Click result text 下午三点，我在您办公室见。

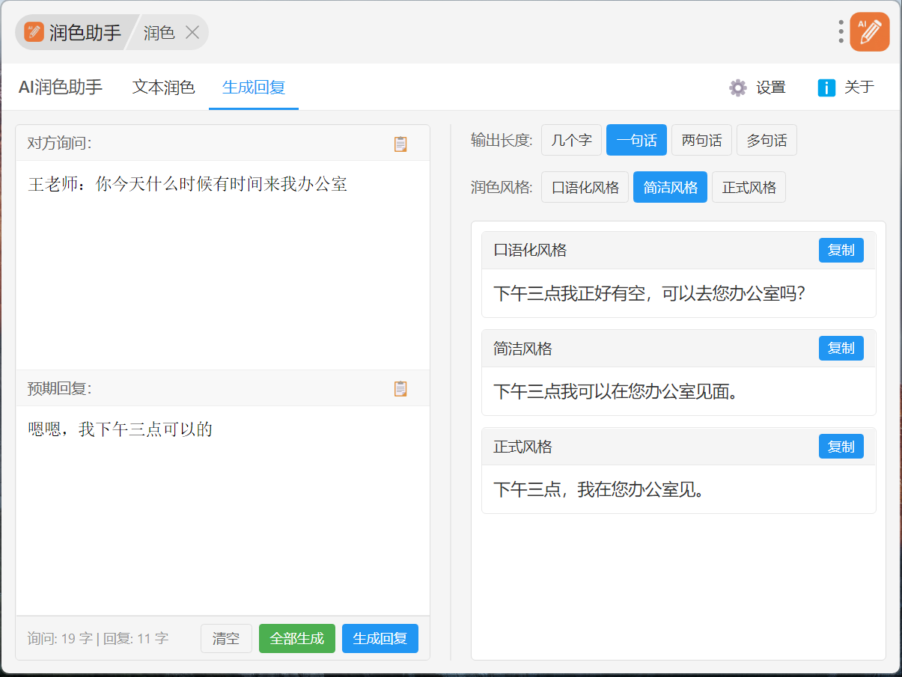pos(598,489)
